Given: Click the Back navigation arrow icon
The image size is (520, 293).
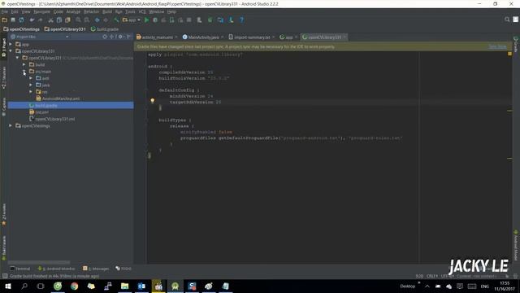Looking at the screenshot, I should [97, 20].
